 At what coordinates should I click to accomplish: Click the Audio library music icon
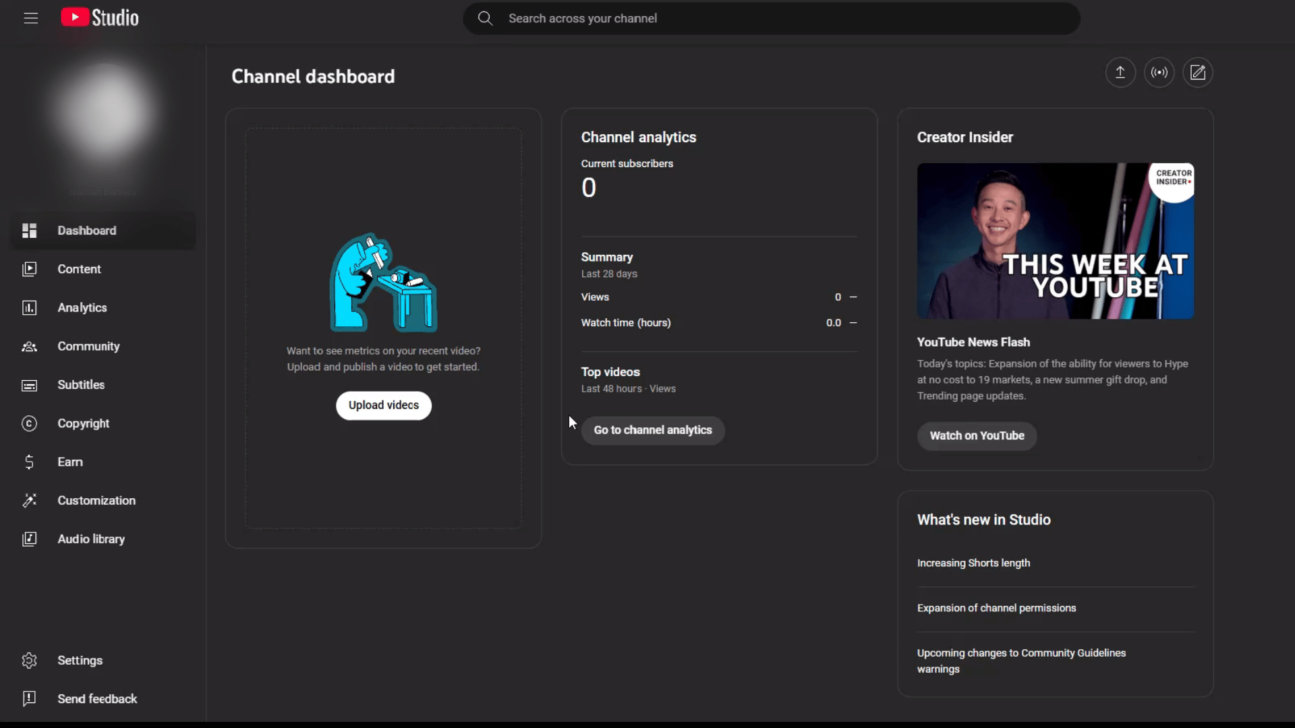pos(29,539)
